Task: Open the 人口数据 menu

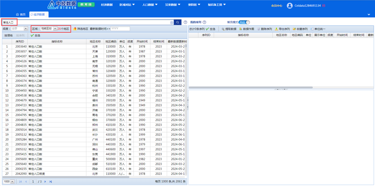Action: click(x=150, y=5)
